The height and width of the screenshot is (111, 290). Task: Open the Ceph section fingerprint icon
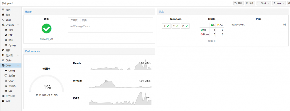[x=3, y=65]
